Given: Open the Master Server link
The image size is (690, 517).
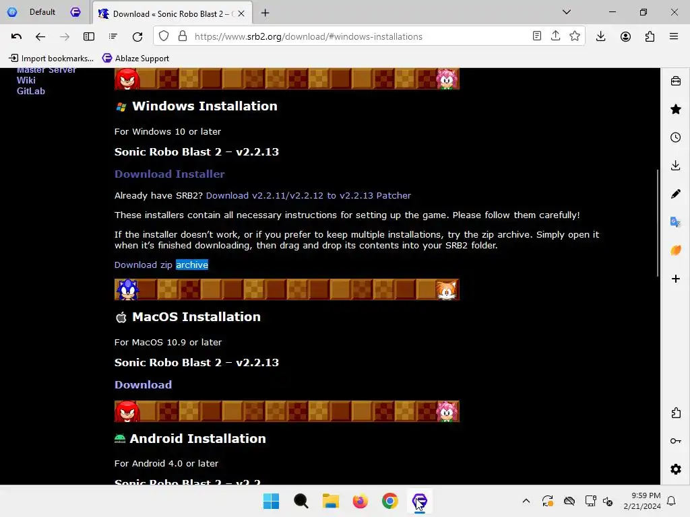Looking at the screenshot, I should coord(46,70).
